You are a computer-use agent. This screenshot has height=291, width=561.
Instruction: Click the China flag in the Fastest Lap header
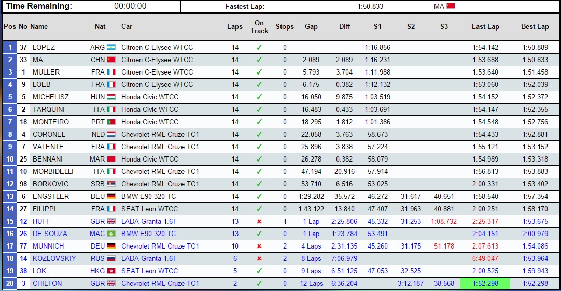(x=451, y=6)
